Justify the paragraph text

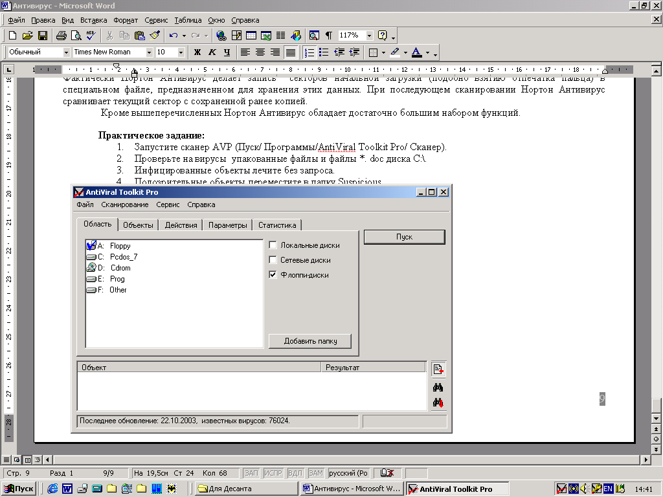291,52
